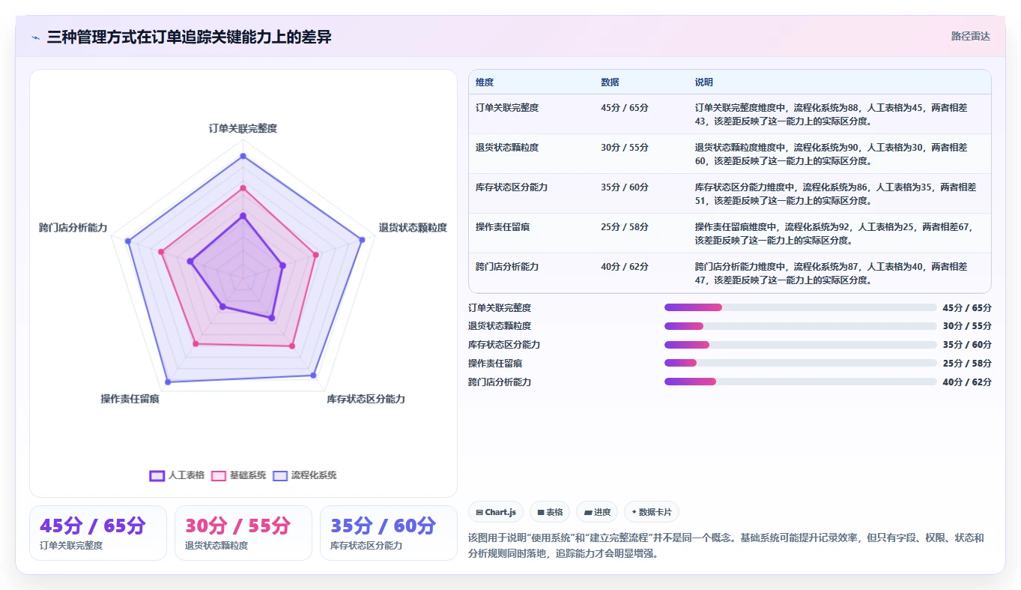Select table cell 退货状态颗粒度
This screenshot has width=1021, height=590.
(507, 148)
